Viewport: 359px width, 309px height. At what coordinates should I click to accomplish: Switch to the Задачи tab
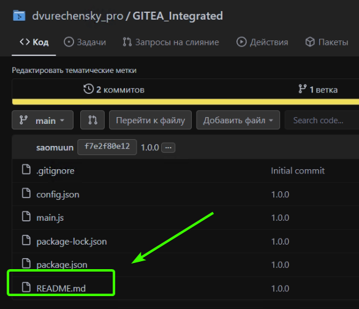coord(85,42)
